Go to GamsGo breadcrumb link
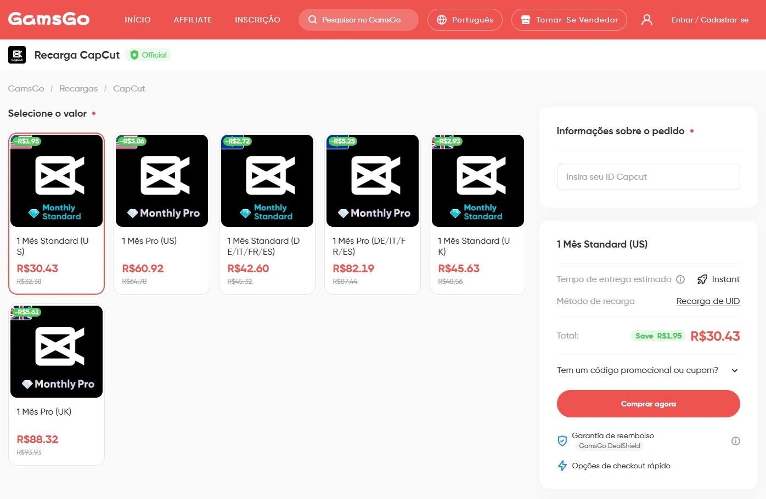 (26, 89)
